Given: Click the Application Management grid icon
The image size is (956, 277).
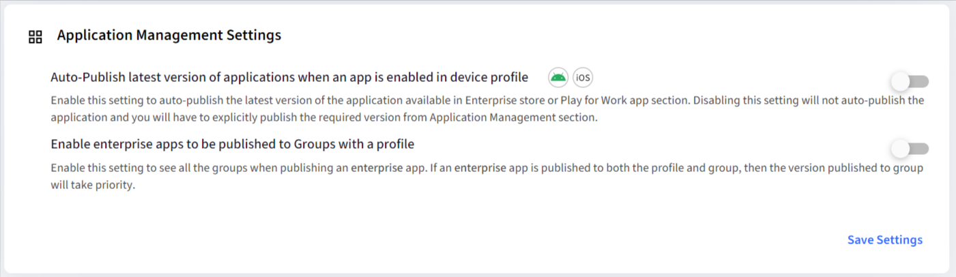Looking at the screenshot, I should (x=35, y=37).
